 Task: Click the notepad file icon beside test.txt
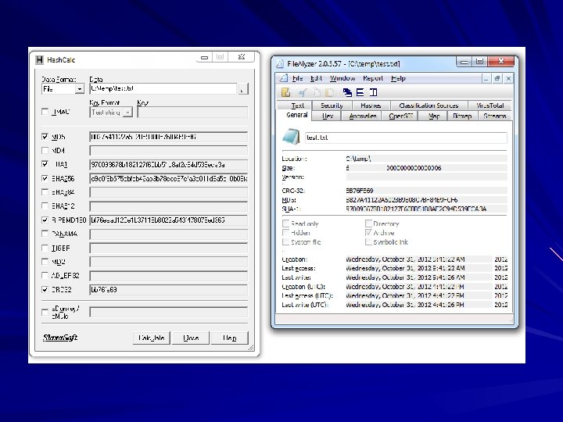coord(291,137)
